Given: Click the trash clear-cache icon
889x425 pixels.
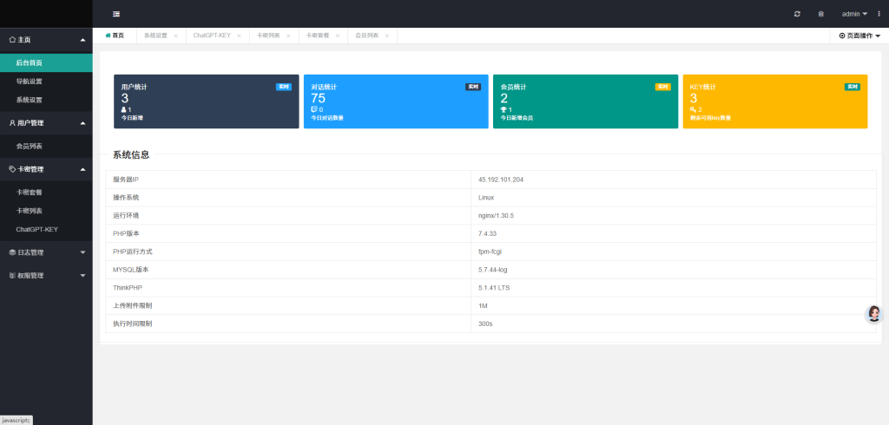Looking at the screenshot, I should (821, 14).
